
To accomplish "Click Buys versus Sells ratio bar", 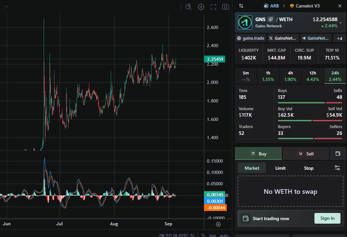I will 310,103.
